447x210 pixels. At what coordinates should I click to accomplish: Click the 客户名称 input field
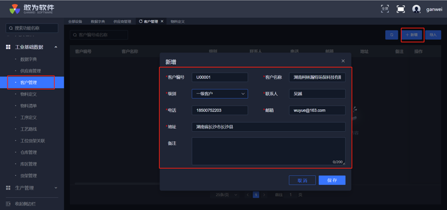click(317, 77)
